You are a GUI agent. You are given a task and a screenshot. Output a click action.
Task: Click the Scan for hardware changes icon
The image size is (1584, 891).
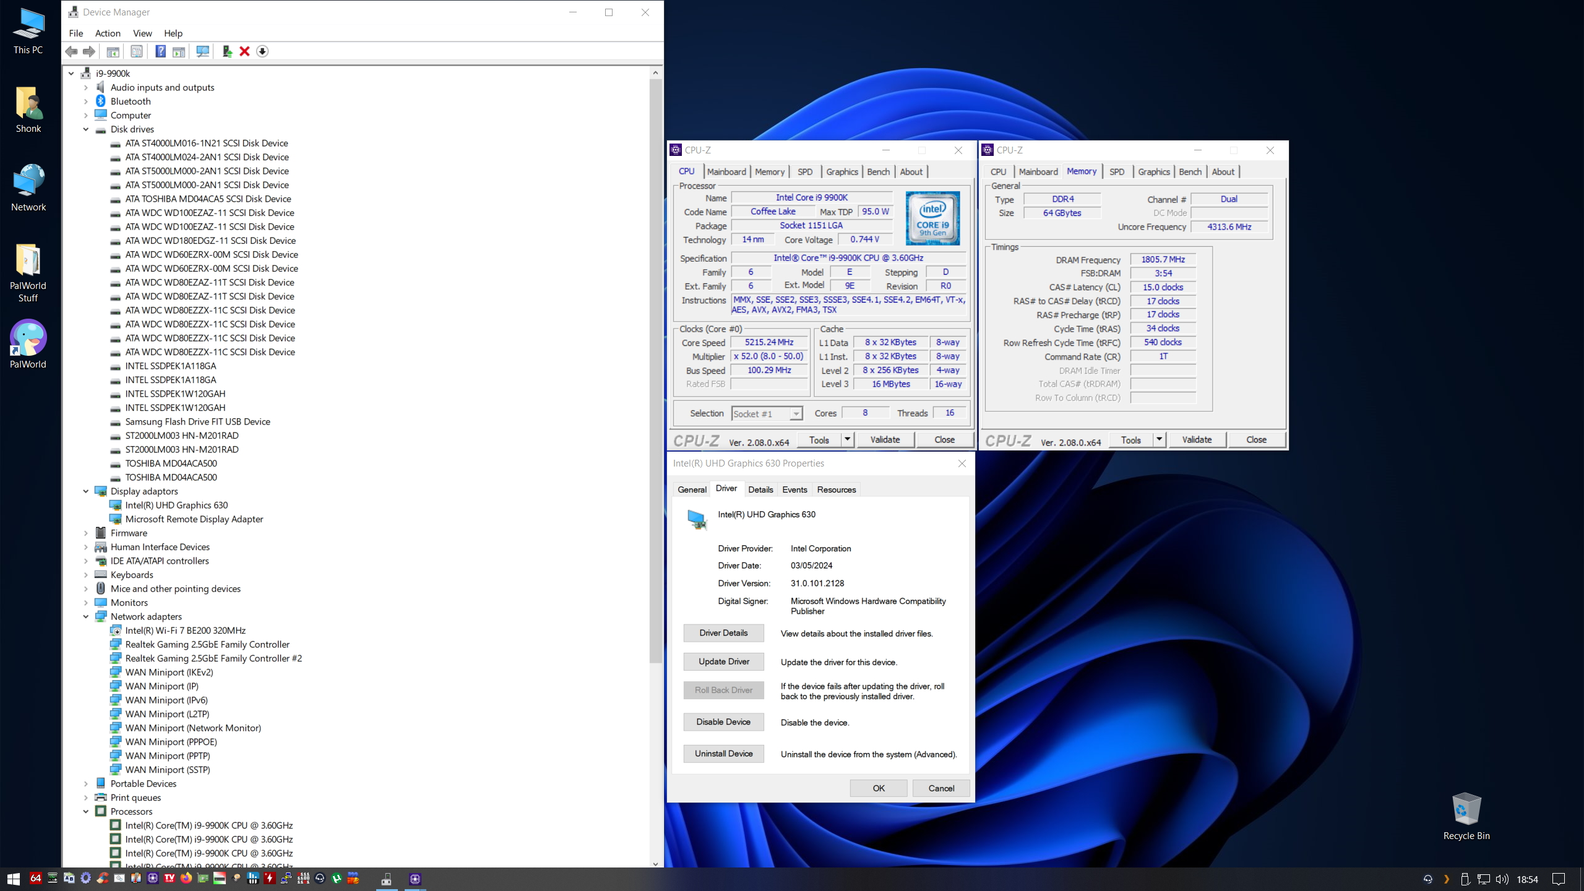[202, 51]
